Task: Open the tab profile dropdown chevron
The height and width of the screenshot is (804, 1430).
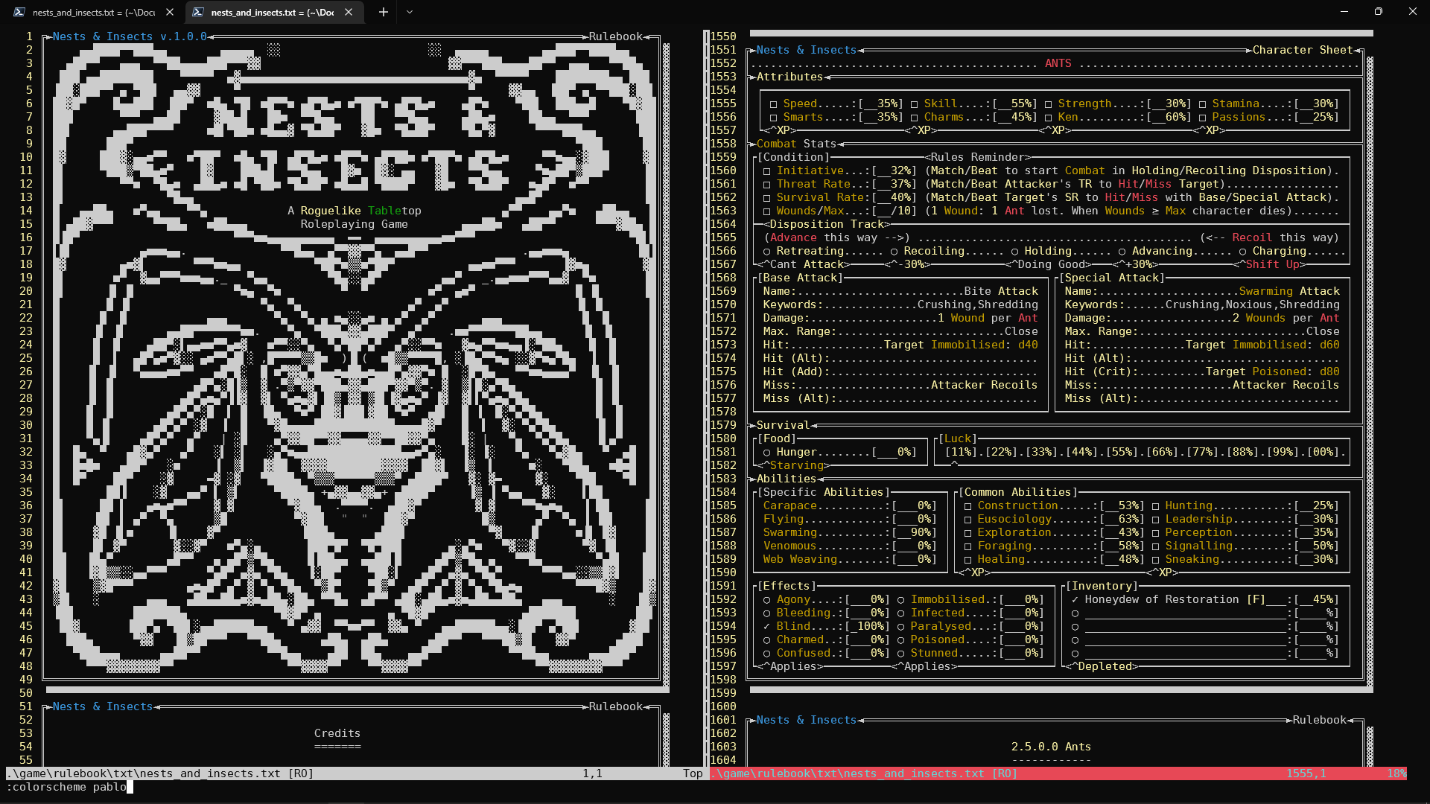Action: tap(410, 12)
